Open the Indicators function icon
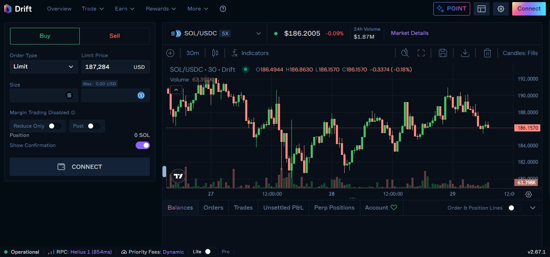Screen dimensions: 550x257 (x=235, y=53)
